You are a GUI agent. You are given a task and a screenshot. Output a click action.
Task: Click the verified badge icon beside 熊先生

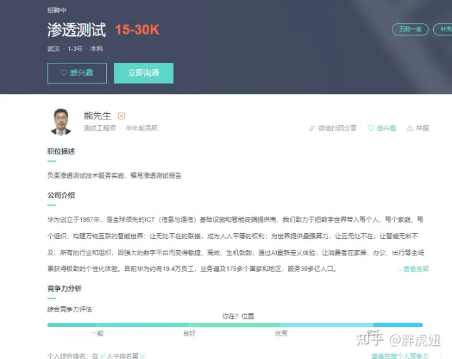[121, 116]
